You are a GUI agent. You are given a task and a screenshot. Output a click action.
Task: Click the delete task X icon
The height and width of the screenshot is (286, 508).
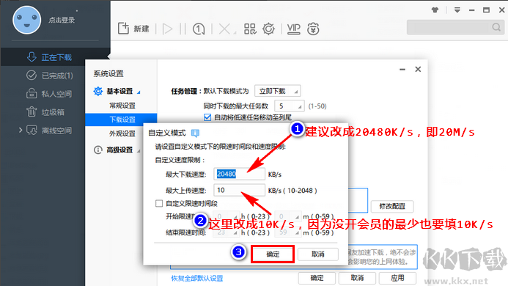(224, 29)
